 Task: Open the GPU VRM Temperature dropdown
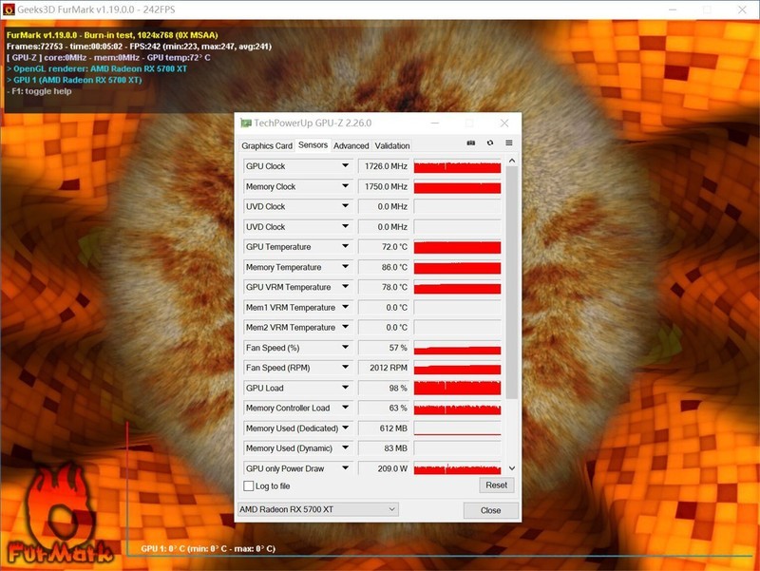point(345,287)
